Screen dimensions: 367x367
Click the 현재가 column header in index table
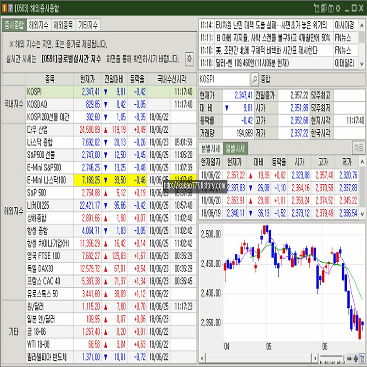click(x=87, y=79)
